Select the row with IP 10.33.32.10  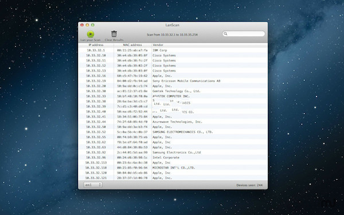click(173, 55)
